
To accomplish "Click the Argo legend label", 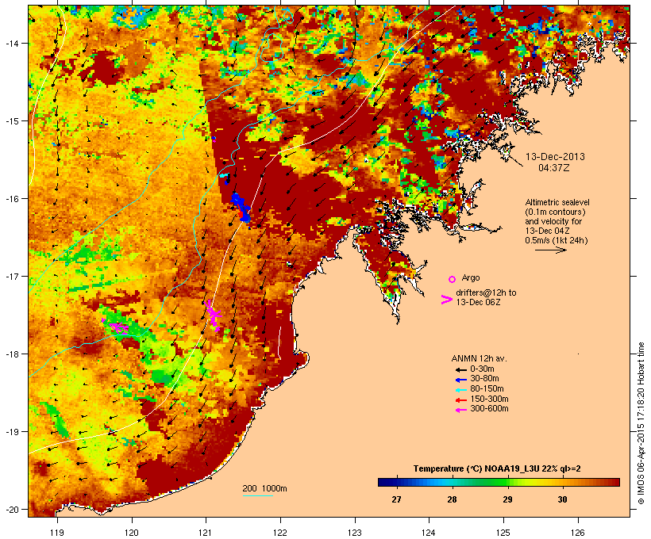I will 471,277.
